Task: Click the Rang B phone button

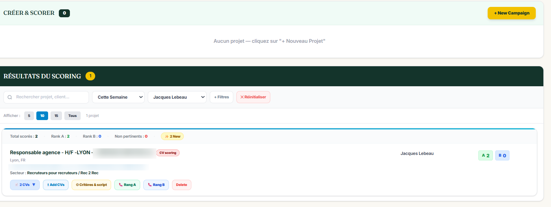Action: click(156, 185)
